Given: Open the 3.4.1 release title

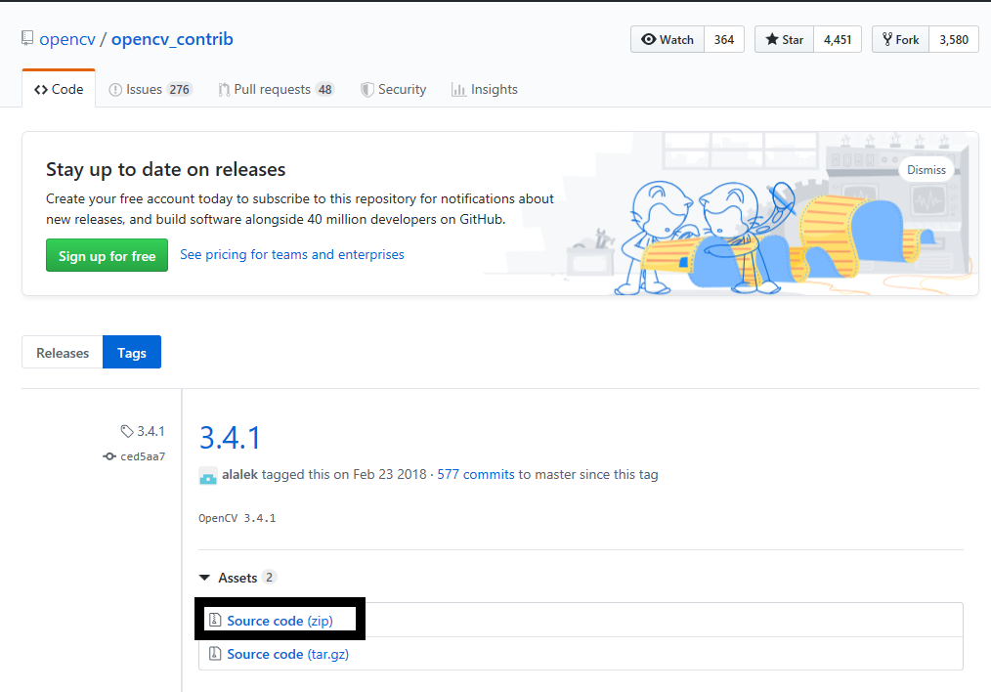Looking at the screenshot, I should pos(230,437).
